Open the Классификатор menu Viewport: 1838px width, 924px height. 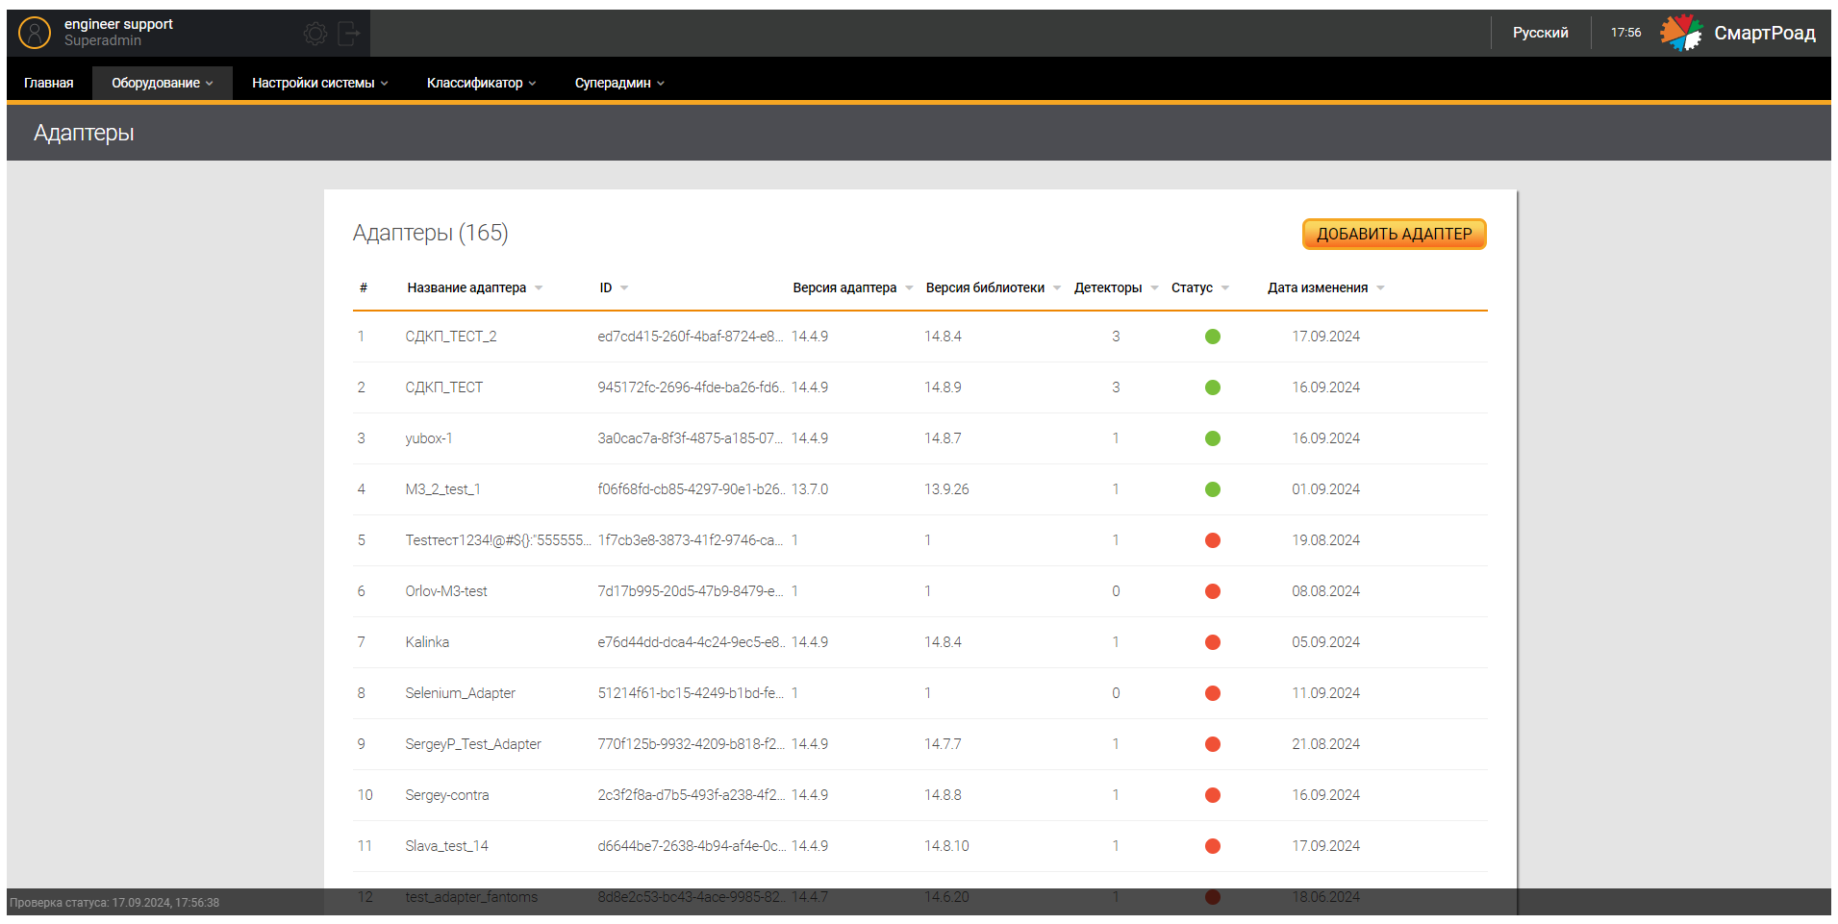tap(482, 83)
